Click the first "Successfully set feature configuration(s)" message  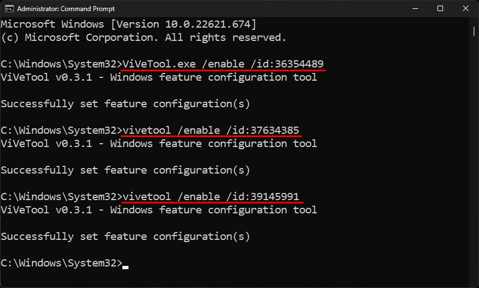click(x=126, y=104)
